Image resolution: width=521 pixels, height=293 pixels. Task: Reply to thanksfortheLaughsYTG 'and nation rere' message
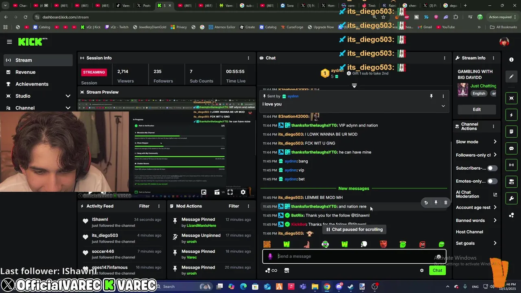tap(426, 202)
